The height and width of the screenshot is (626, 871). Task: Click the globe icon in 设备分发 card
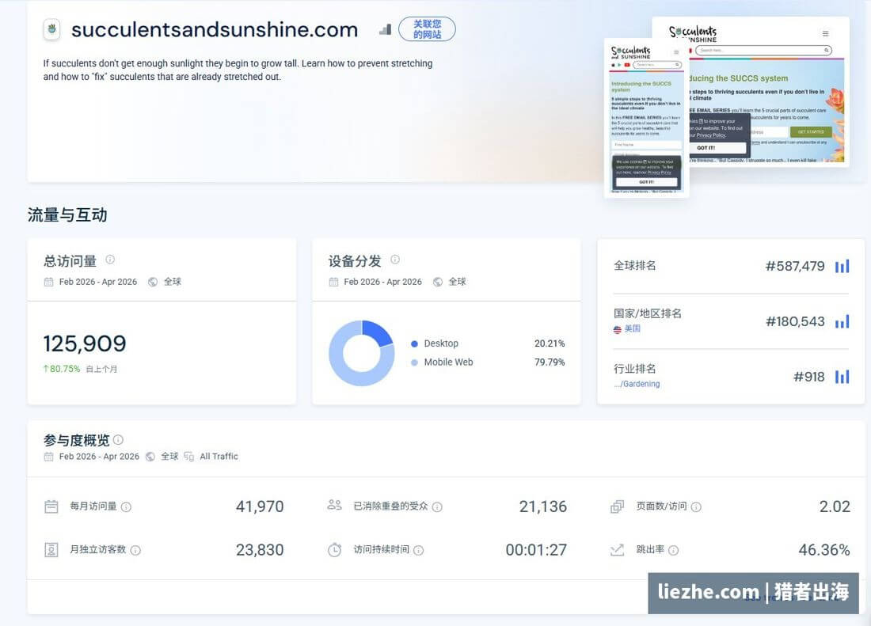click(438, 282)
